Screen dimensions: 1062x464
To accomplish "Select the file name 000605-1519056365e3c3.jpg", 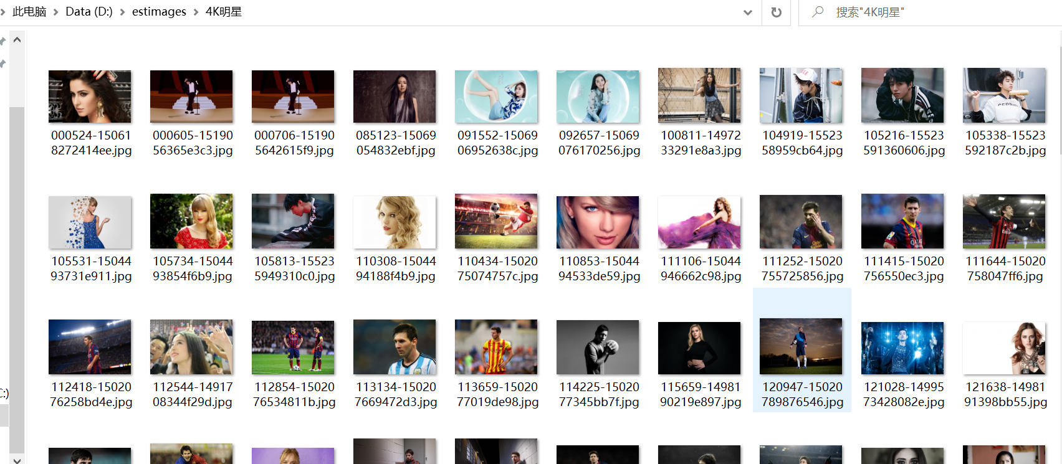I will tap(193, 143).
